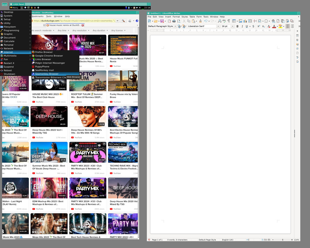Click the Bluetooth icon in the system tray
310x248 pixels.
tap(129, 8)
